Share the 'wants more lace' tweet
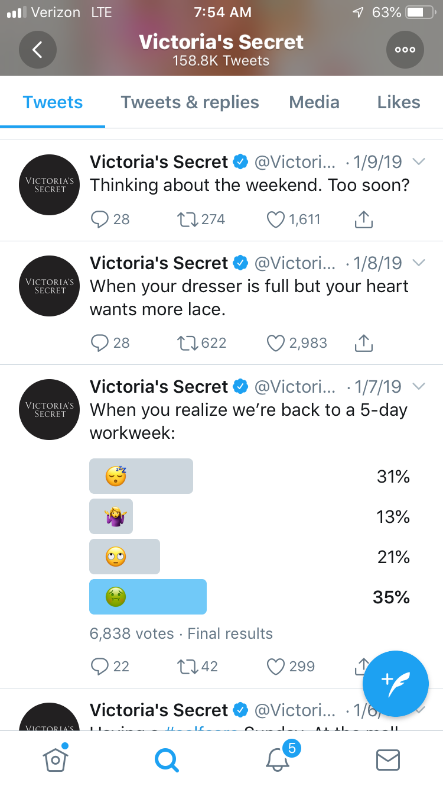This screenshot has height=789, width=443. tap(363, 343)
